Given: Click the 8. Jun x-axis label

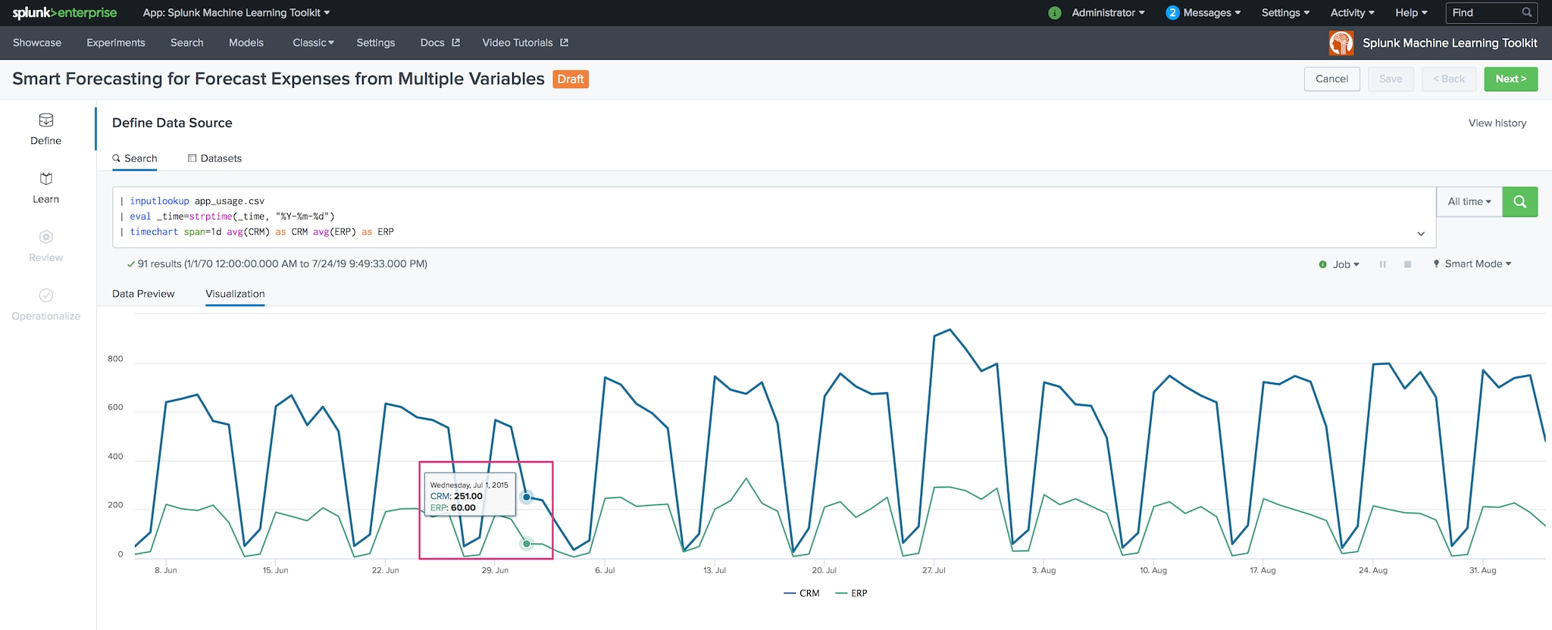Looking at the screenshot, I should 166,570.
